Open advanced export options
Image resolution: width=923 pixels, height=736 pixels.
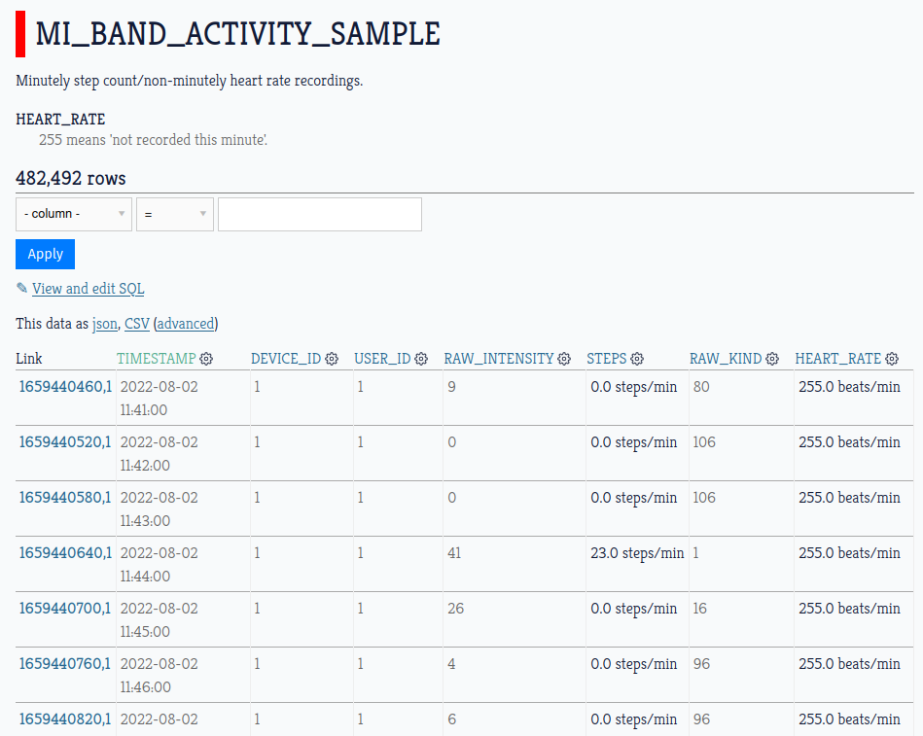[x=186, y=324]
